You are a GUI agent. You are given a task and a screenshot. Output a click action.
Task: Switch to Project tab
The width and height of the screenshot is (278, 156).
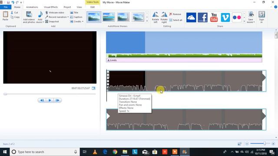[x=67, y=7]
